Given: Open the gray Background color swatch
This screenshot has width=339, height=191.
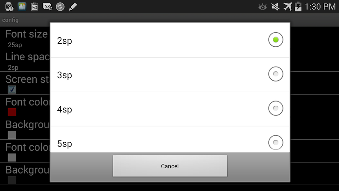Looking at the screenshot, I should (x=12, y=135).
